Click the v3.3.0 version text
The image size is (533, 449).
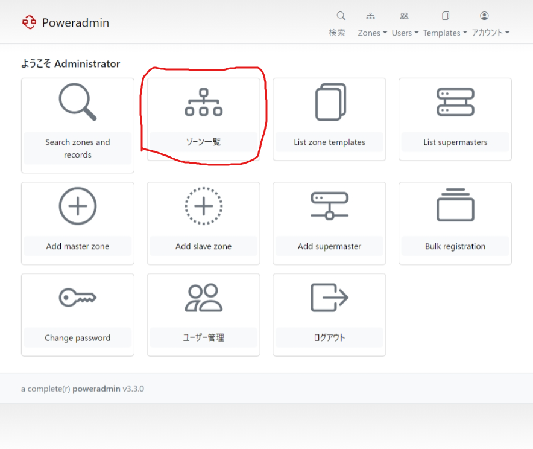133,389
